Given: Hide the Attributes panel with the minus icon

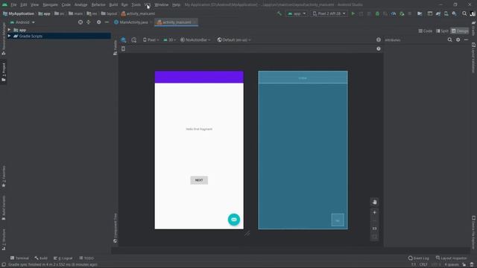Looking at the screenshot, I should (466, 39).
